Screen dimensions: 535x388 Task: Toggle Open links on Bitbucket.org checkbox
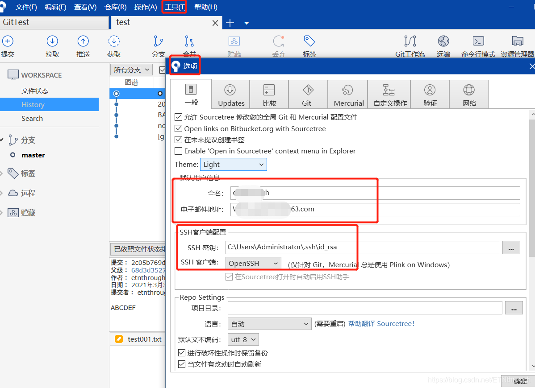point(178,128)
